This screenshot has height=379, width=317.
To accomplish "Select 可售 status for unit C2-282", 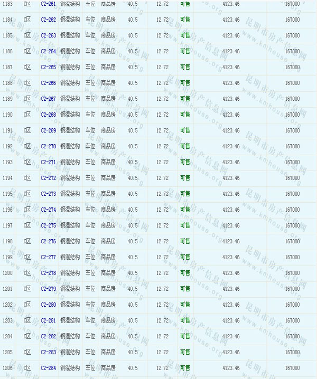I will (185, 336).
